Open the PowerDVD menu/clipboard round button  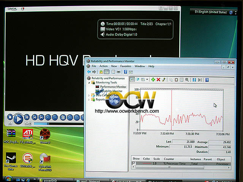63,118
